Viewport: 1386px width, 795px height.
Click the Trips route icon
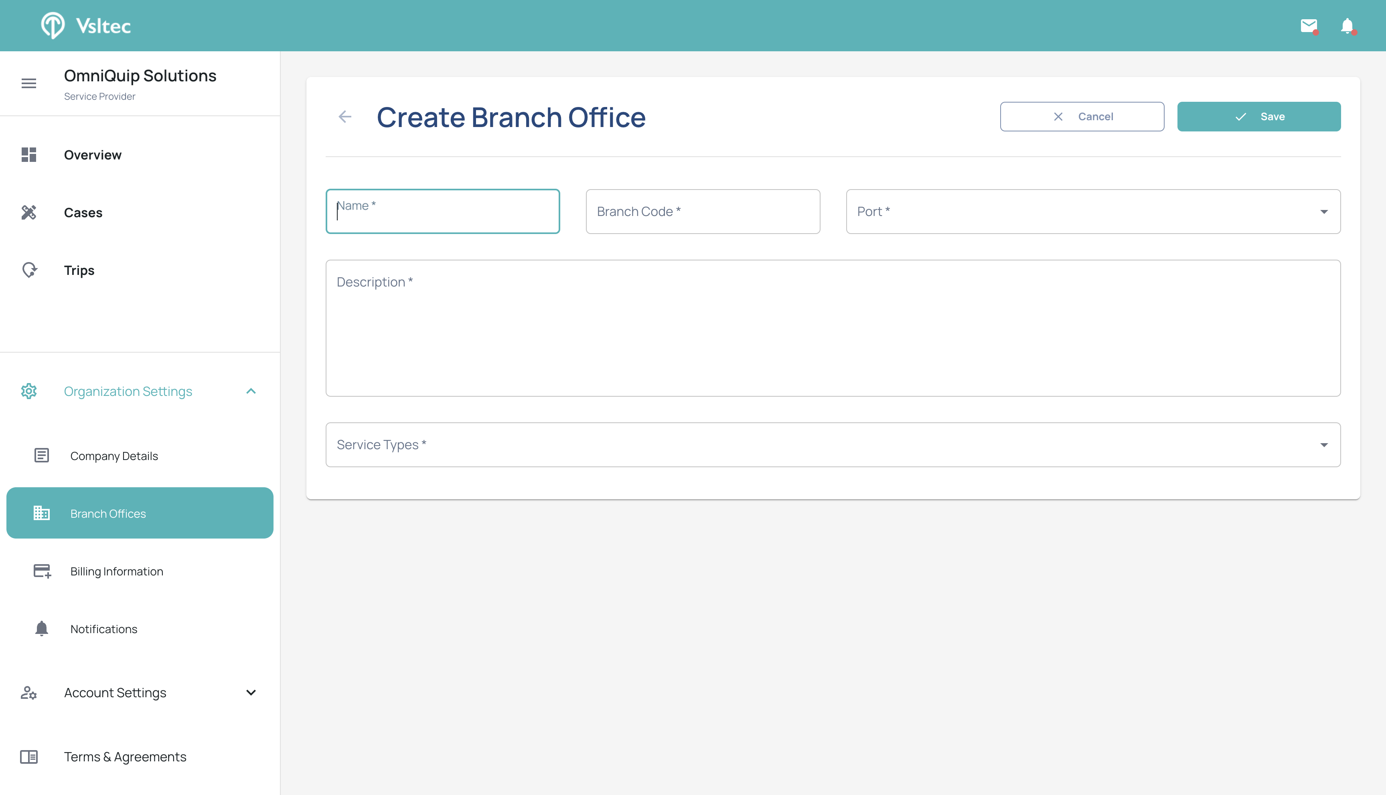29,270
